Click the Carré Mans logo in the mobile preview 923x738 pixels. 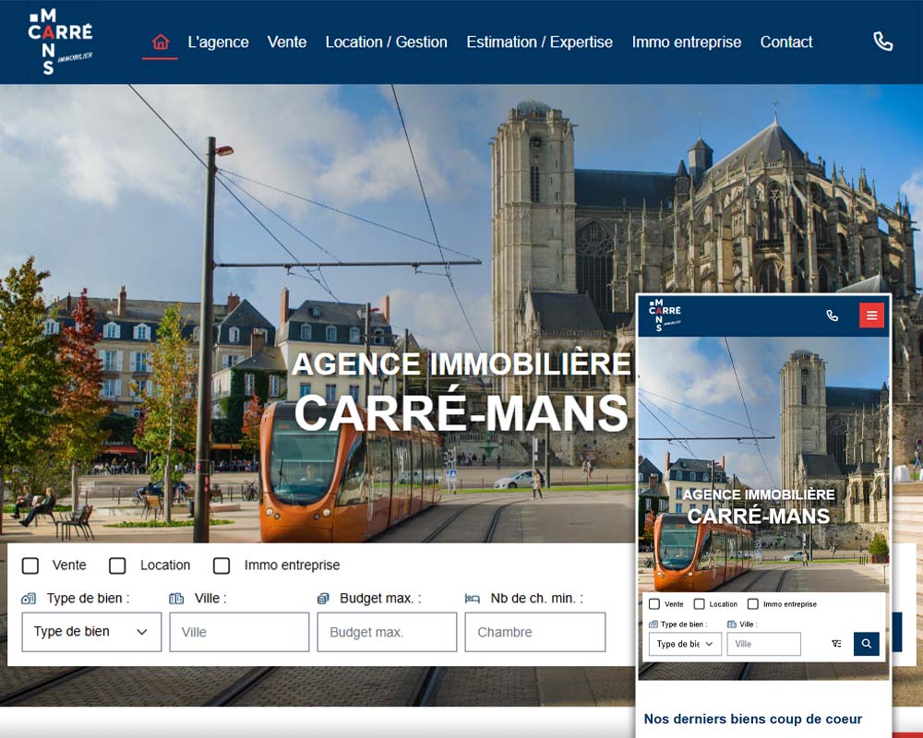(x=665, y=315)
